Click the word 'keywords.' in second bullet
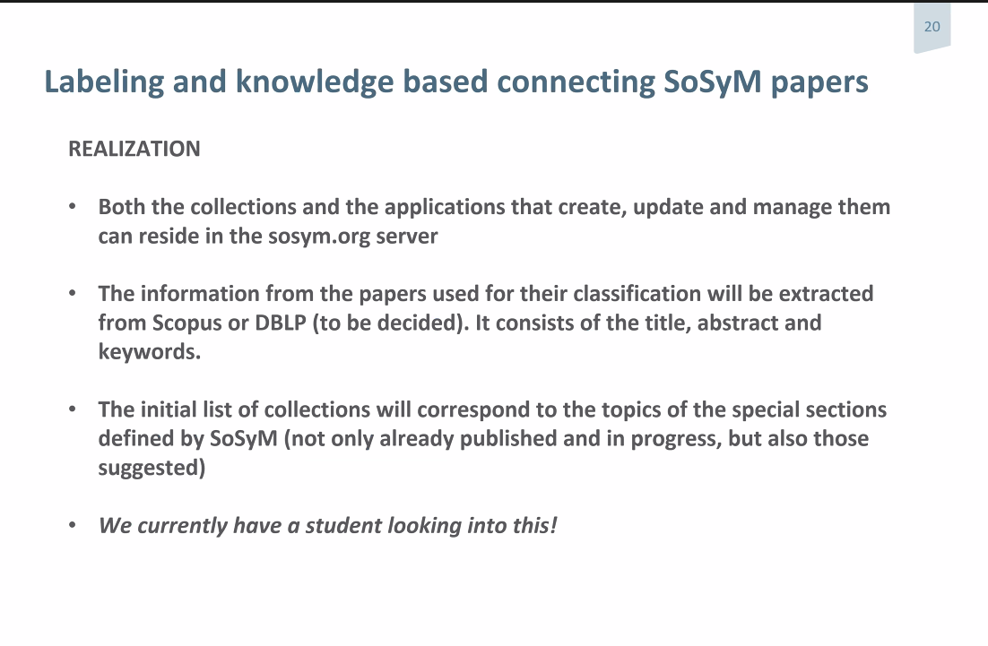988x646 pixels. click(x=150, y=352)
